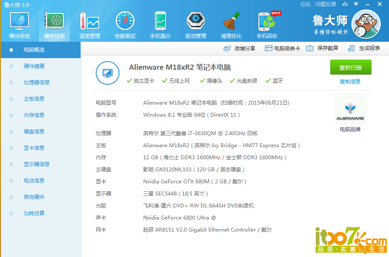Viewport: 389px width, 257px height.
Task: Click the Windows 8.1 专业版 operating system text
Action: (x=191, y=115)
